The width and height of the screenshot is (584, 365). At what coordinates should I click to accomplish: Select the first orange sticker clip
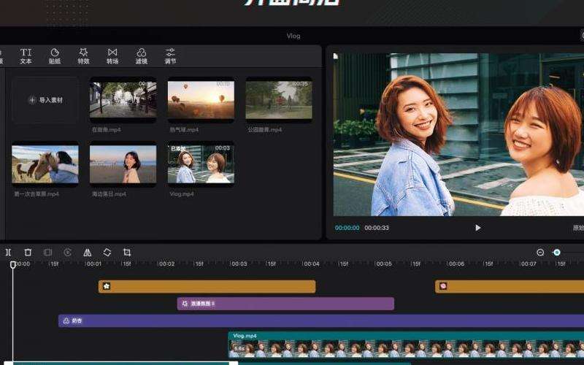coord(207,286)
